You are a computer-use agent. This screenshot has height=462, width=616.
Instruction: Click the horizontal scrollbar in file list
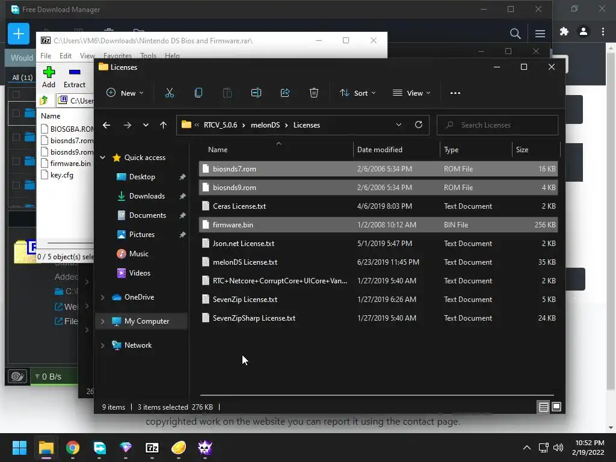377,395
